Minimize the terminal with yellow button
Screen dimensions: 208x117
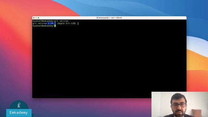(36, 18)
